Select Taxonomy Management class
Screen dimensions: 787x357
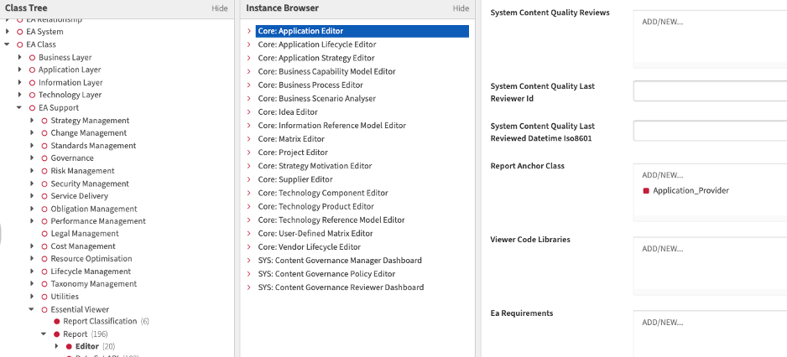(x=93, y=284)
